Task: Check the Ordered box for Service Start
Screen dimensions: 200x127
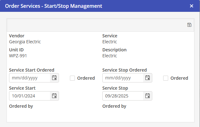Action: coord(72,78)
